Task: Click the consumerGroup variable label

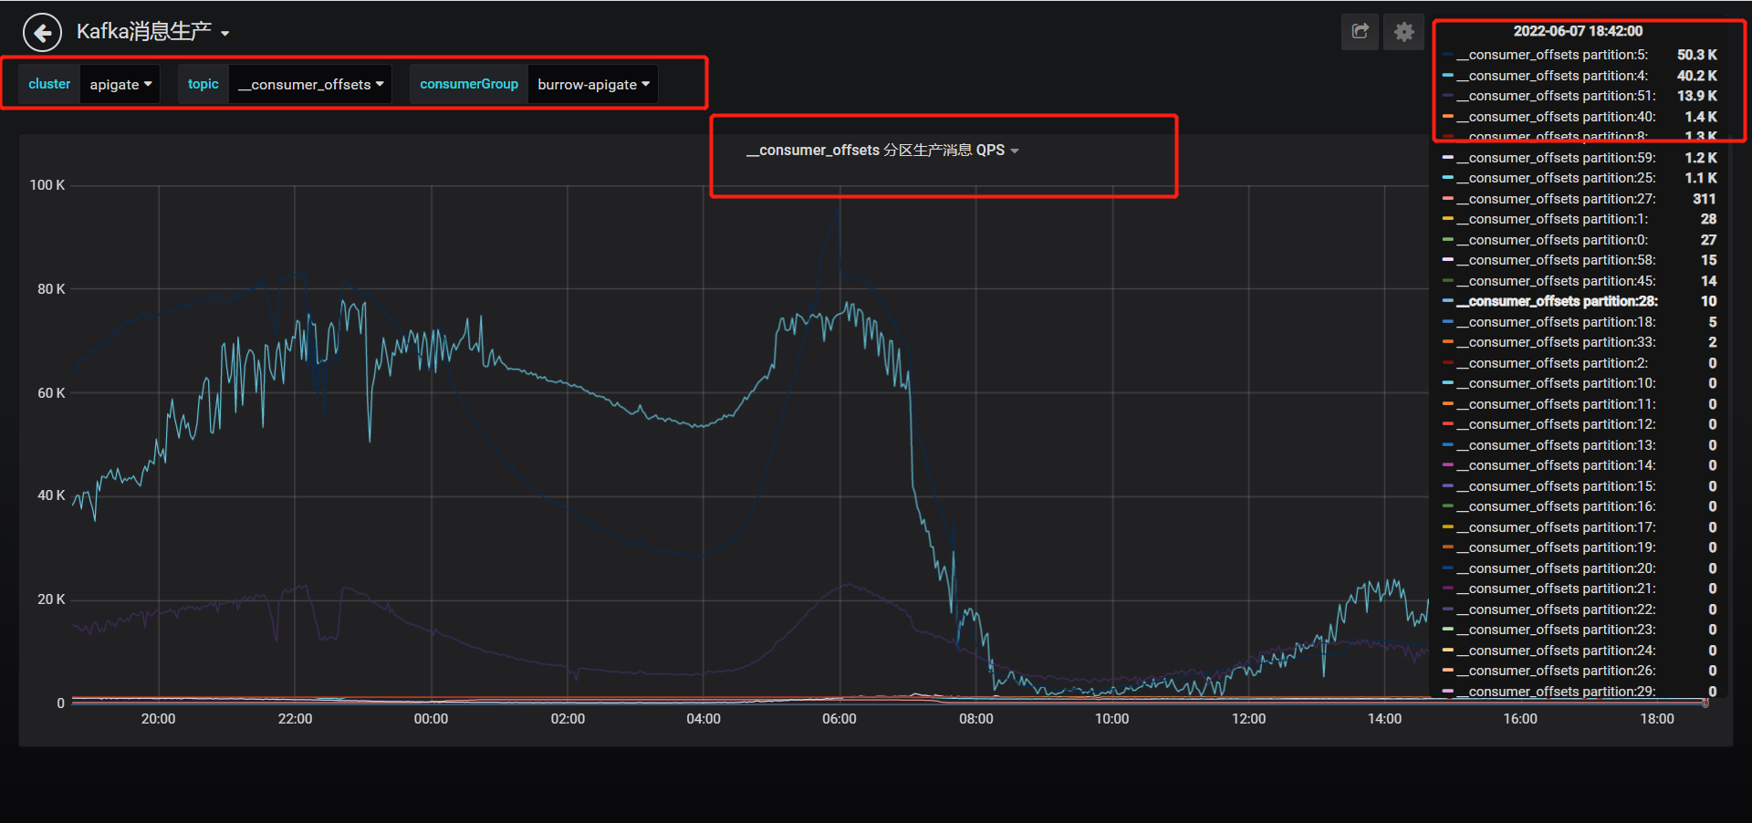Action: [x=469, y=84]
